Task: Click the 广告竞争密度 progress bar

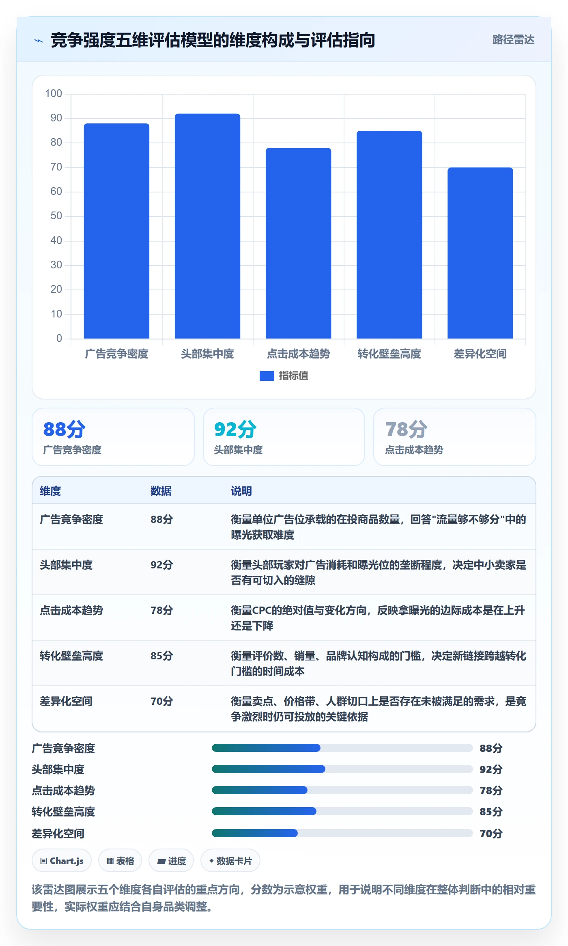Action: pos(342,748)
